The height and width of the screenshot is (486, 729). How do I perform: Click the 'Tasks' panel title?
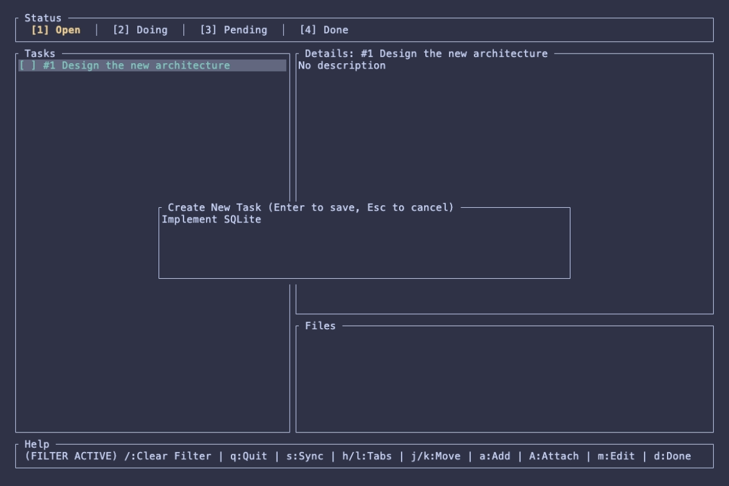pos(40,53)
